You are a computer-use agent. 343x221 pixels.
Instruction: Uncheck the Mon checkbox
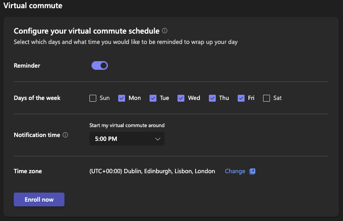pos(122,98)
